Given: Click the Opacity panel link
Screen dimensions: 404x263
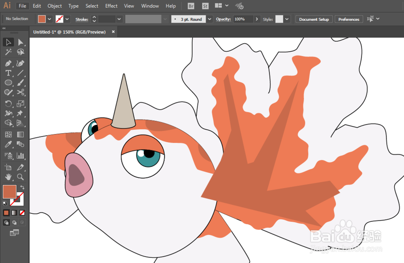Looking at the screenshot, I should click(223, 19).
